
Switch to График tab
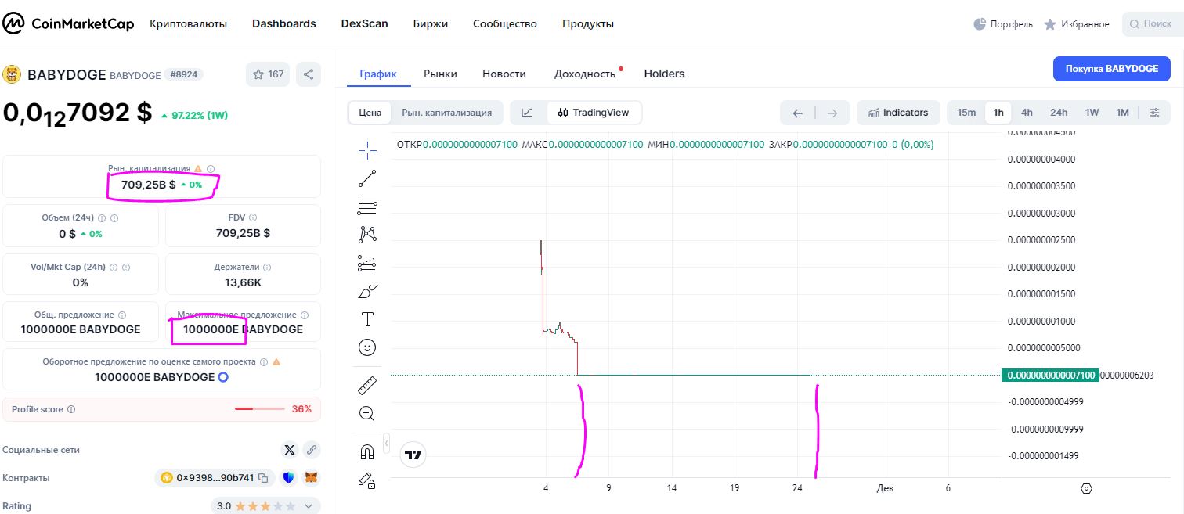[x=378, y=74]
